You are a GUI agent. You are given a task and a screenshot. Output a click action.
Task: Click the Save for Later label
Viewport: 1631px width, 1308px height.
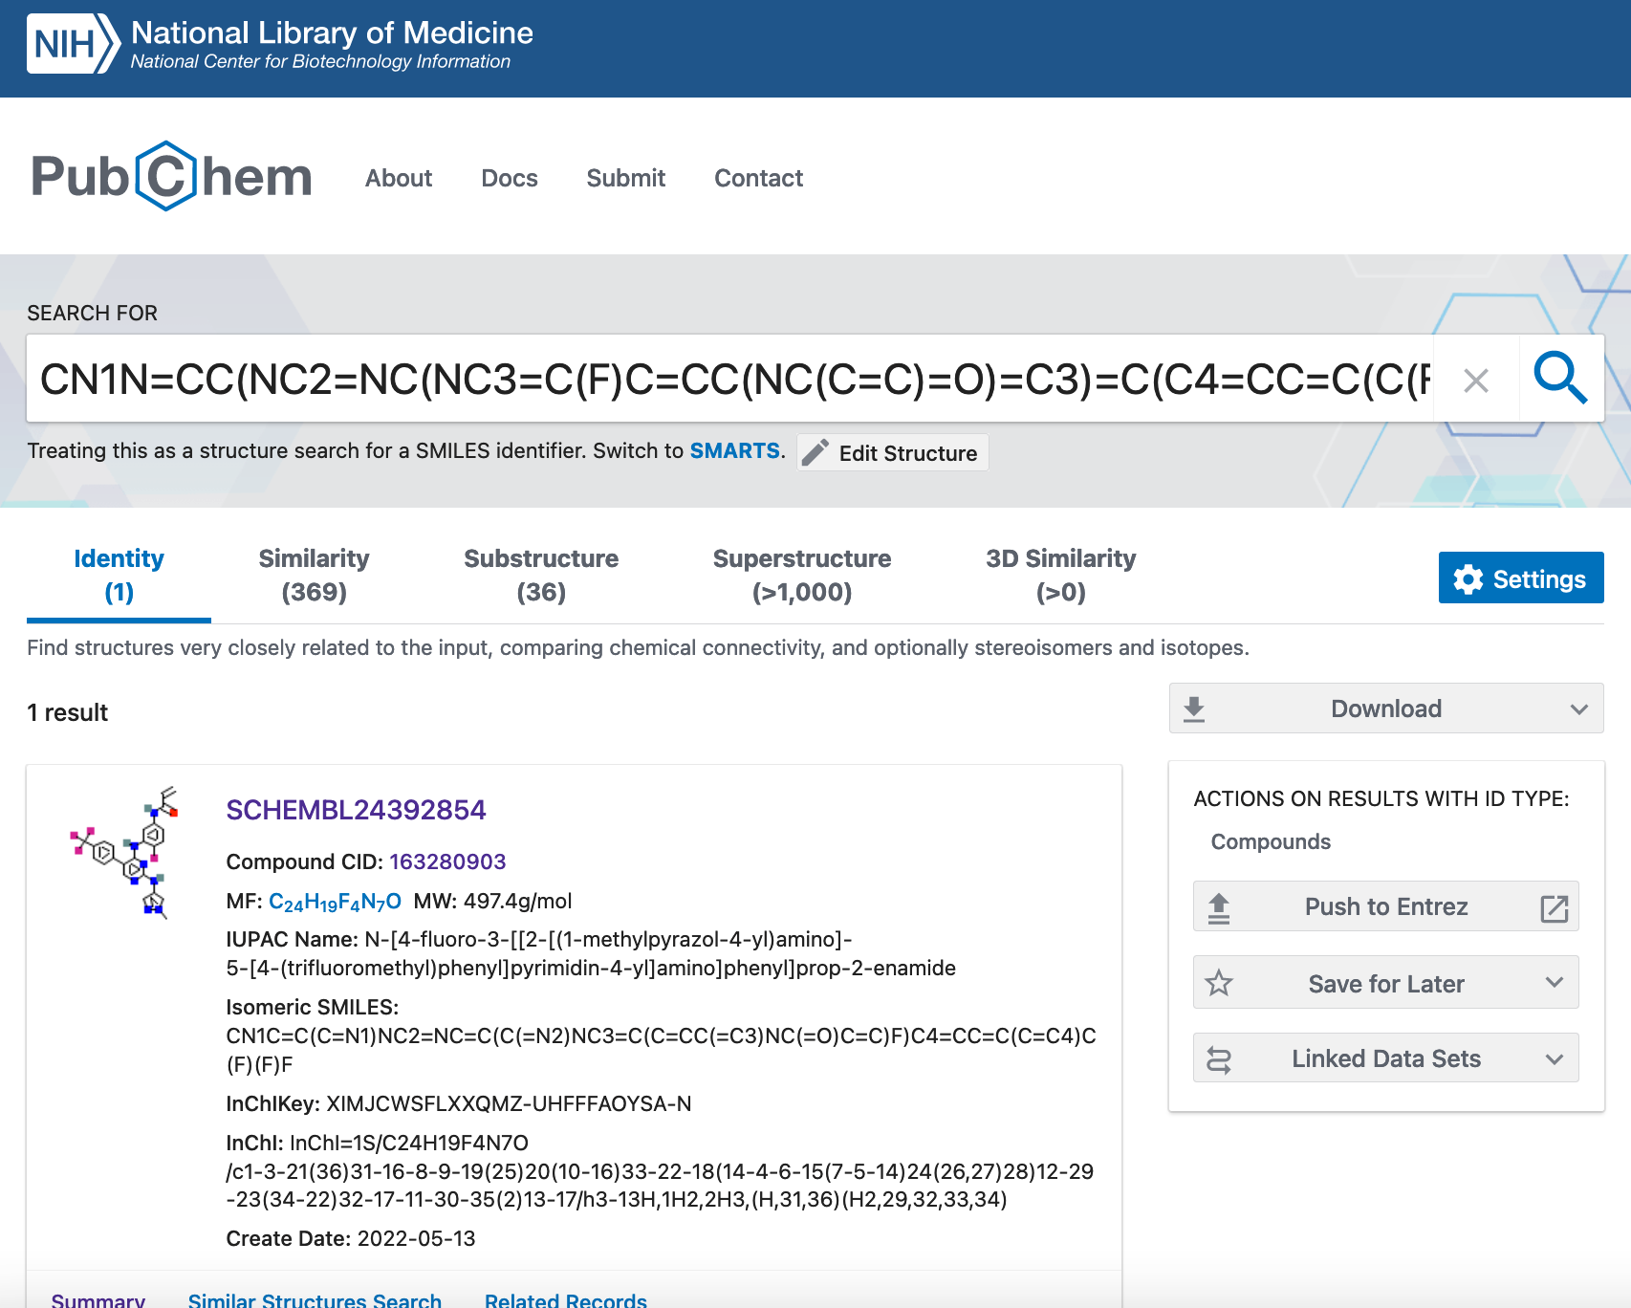coord(1386,984)
